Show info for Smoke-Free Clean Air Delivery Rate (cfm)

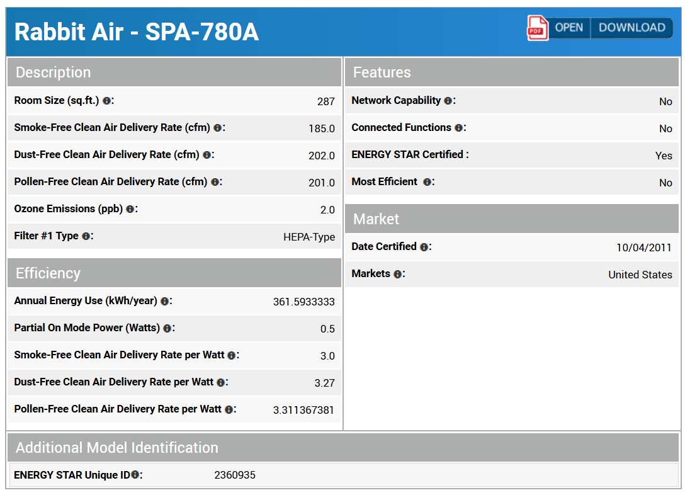click(218, 128)
